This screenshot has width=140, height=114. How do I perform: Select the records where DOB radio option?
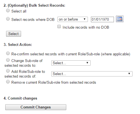8,19
